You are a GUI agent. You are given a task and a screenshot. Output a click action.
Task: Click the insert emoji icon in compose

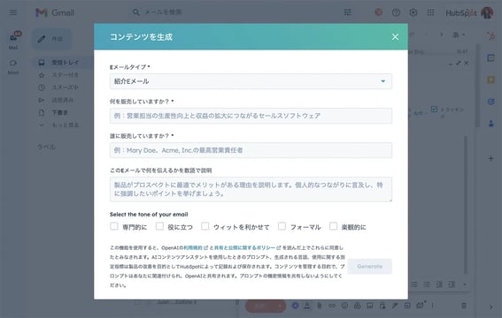[x=344, y=306]
